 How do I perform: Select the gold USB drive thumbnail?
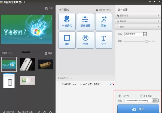45,64
